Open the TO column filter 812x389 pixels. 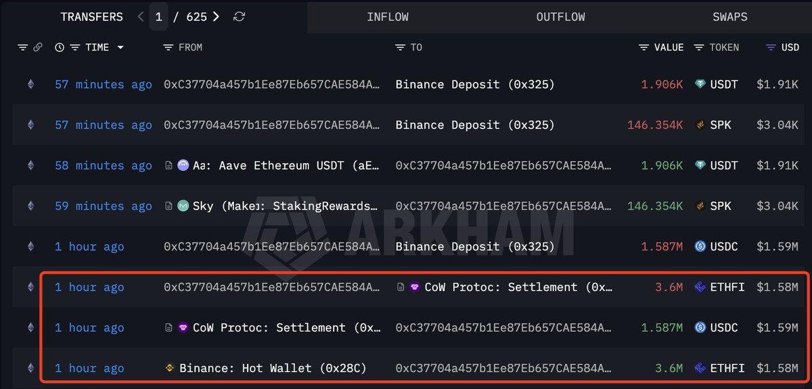[x=401, y=47]
